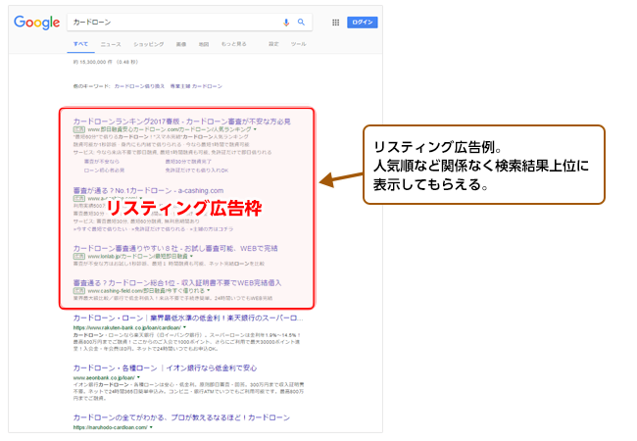
Task: Open the ツール options
Action: [298, 44]
